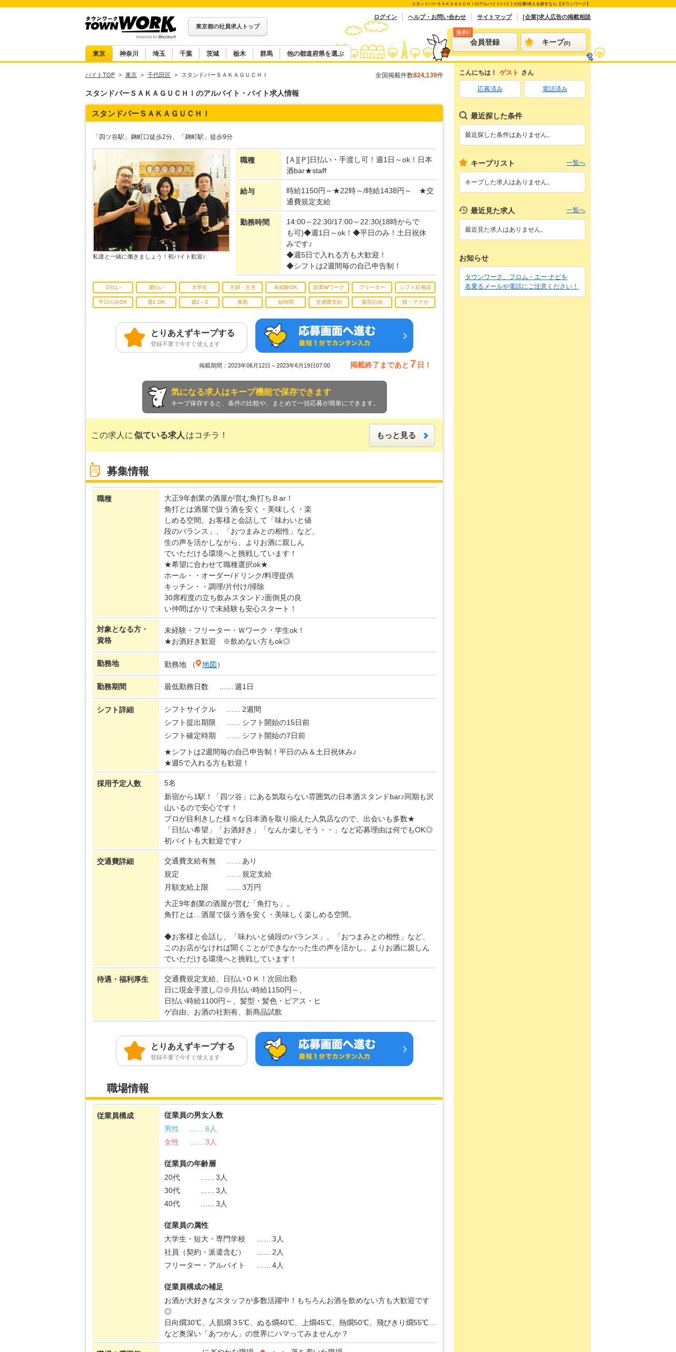The width and height of the screenshot is (676, 1352).
Task: Click the ログイン link
Action: point(385,17)
